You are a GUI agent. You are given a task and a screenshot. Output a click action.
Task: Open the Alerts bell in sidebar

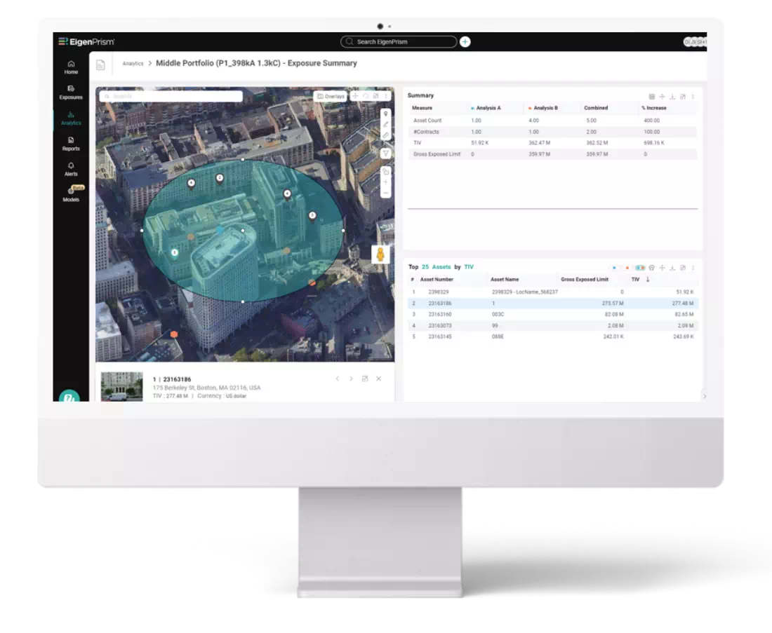(x=71, y=169)
